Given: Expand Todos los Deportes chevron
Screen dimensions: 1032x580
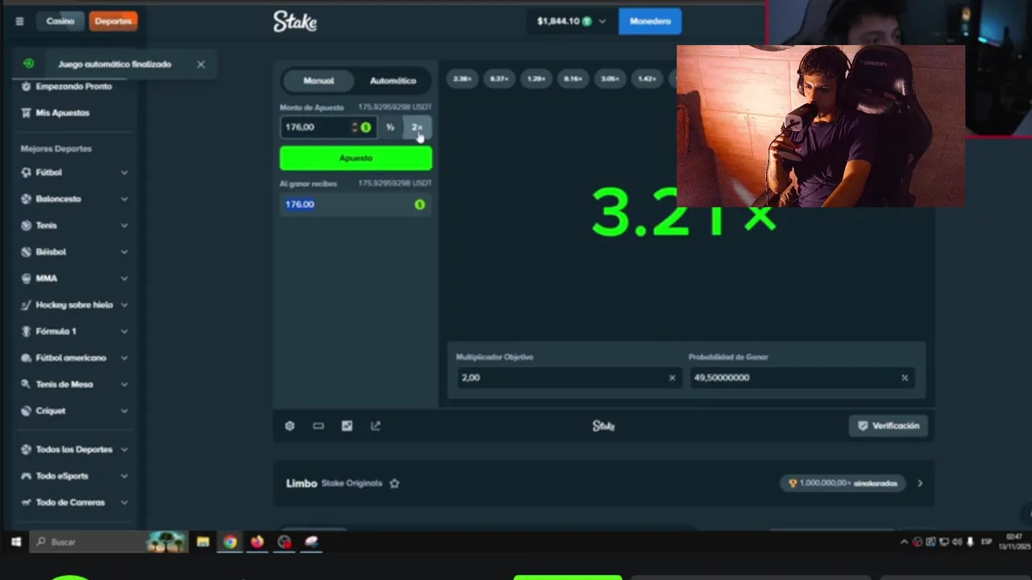Looking at the screenshot, I should (x=124, y=449).
